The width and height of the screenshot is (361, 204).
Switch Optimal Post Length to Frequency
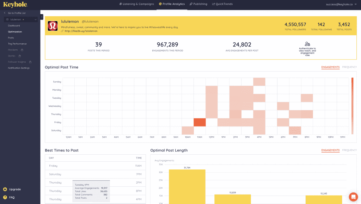point(349,150)
